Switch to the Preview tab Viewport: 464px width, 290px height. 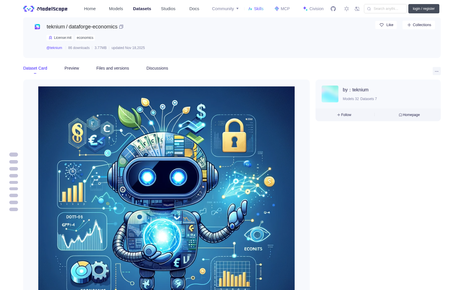click(x=72, y=68)
